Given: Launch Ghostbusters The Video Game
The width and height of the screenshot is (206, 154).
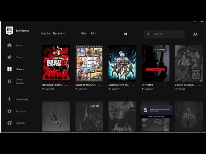Looking at the screenshot, I should tap(115, 89).
